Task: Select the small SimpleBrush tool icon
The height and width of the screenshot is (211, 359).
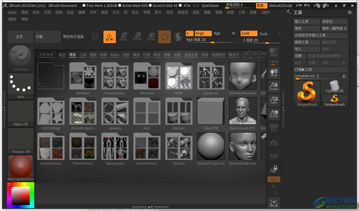Action: point(334,101)
